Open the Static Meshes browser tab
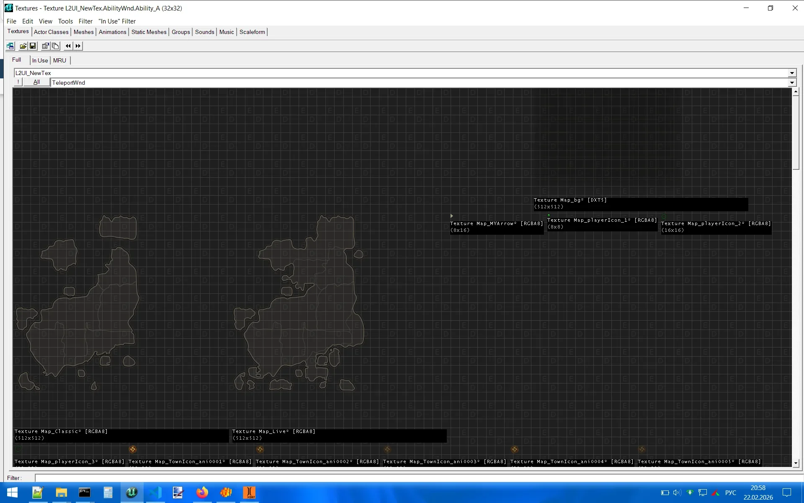The height and width of the screenshot is (503, 804). (x=149, y=32)
